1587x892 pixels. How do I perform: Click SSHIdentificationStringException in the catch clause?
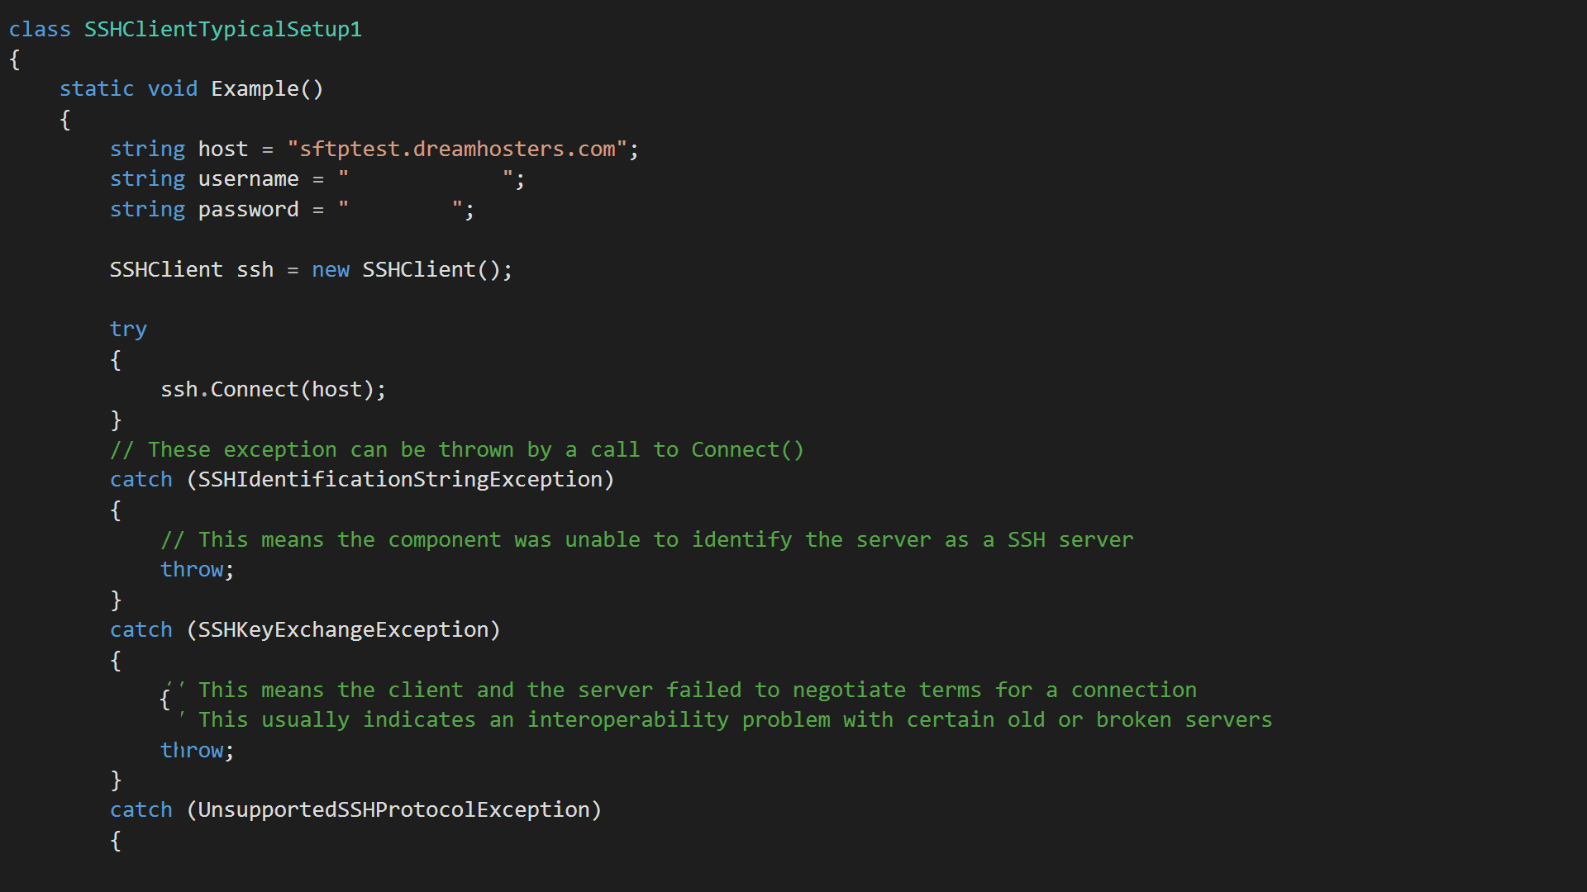[x=400, y=480]
